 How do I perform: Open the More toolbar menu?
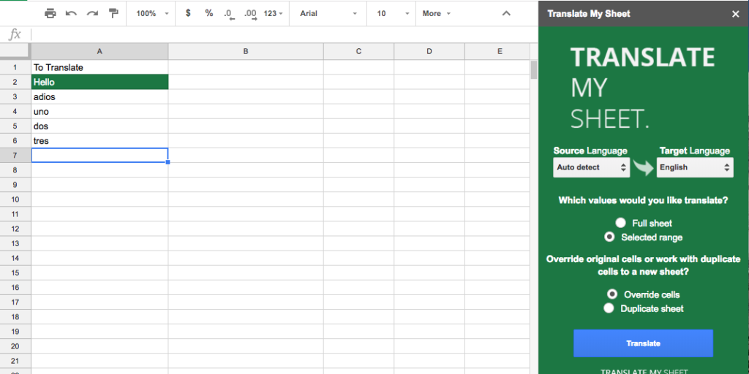(436, 13)
